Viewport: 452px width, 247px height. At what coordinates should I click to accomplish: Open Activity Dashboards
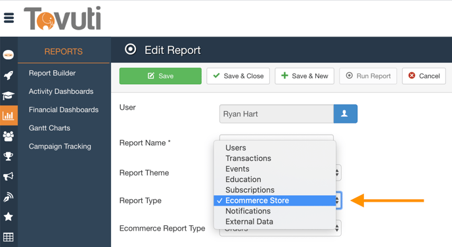(61, 91)
